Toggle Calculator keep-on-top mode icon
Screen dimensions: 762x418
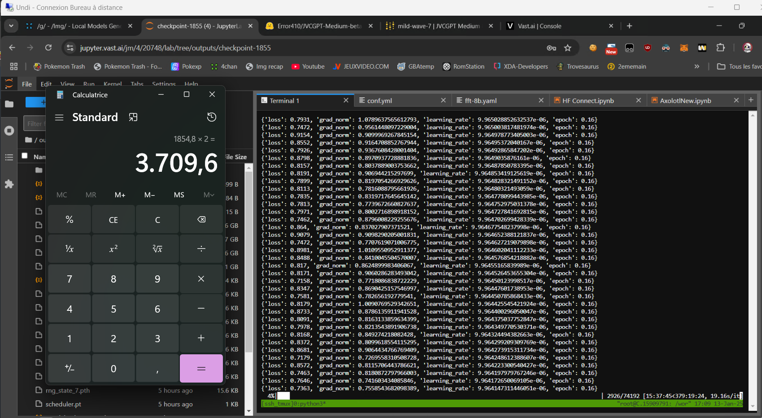point(133,118)
